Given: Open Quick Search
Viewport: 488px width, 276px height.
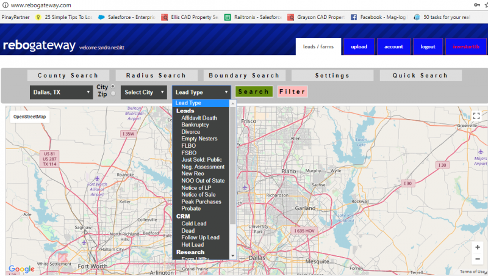Looking at the screenshot, I should 420,75.
